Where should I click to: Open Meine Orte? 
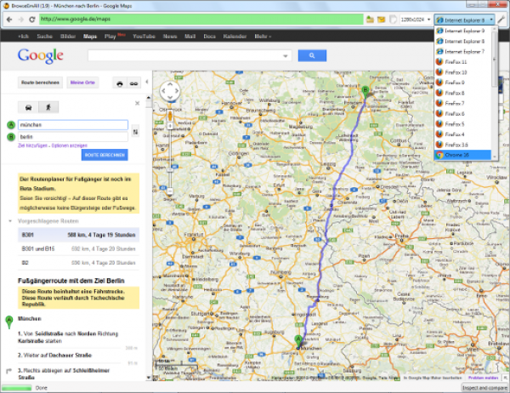click(x=82, y=83)
